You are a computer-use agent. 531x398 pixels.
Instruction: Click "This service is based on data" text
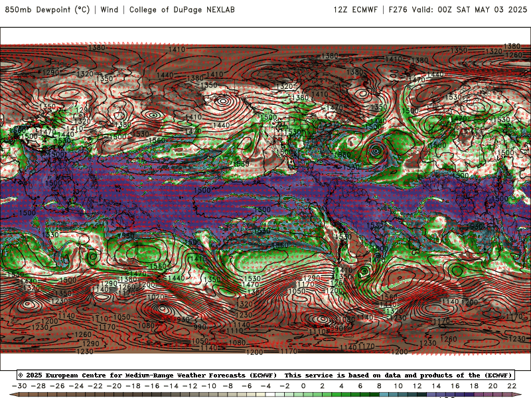(344, 375)
